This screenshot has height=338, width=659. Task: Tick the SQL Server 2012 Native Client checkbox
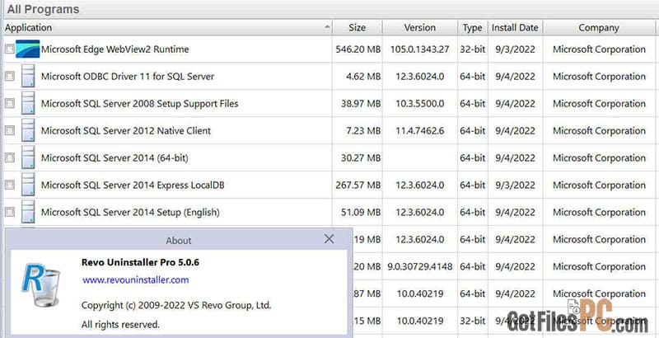(x=10, y=131)
